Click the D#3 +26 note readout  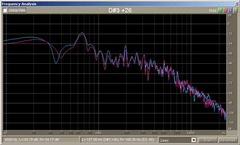(120, 10)
